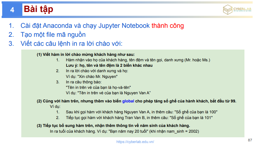Click the example ending with 'Nguyen Van A'
This screenshot has width=254, height=146.
108,93
